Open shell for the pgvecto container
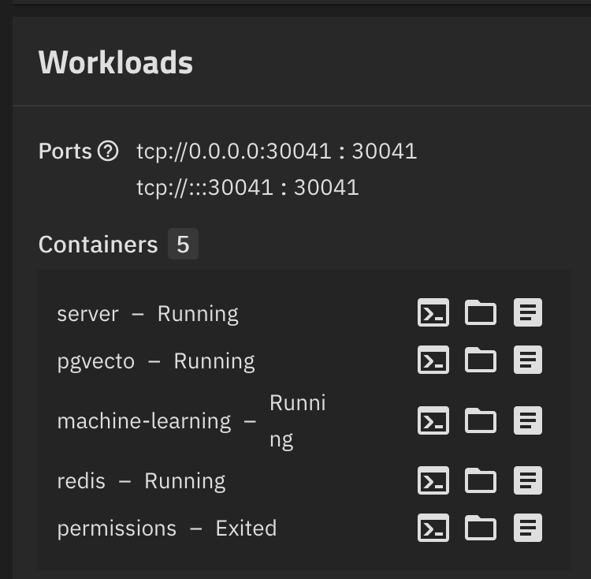Viewport: 591px width, 579px height. [433, 360]
